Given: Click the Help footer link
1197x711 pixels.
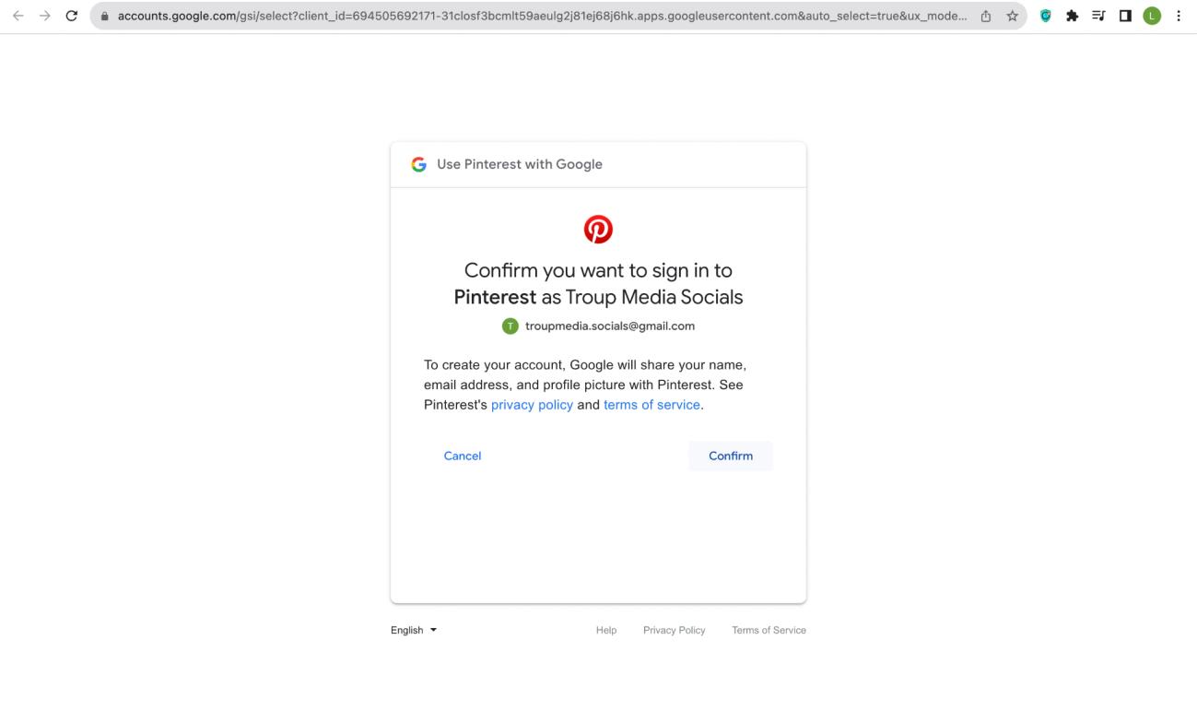Looking at the screenshot, I should 606,630.
